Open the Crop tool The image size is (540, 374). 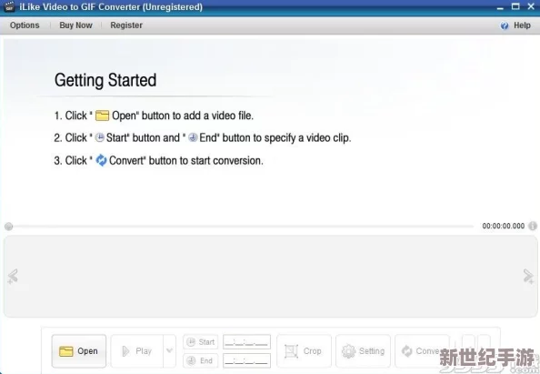(304, 351)
